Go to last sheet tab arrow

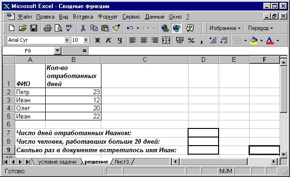click(x=28, y=162)
